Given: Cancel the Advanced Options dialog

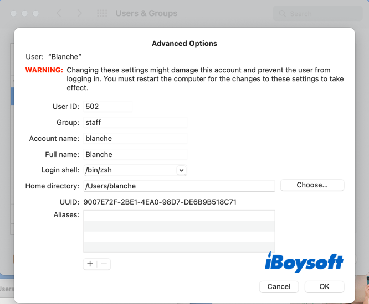Looking at the screenshot, I should [x=279, y=286].
